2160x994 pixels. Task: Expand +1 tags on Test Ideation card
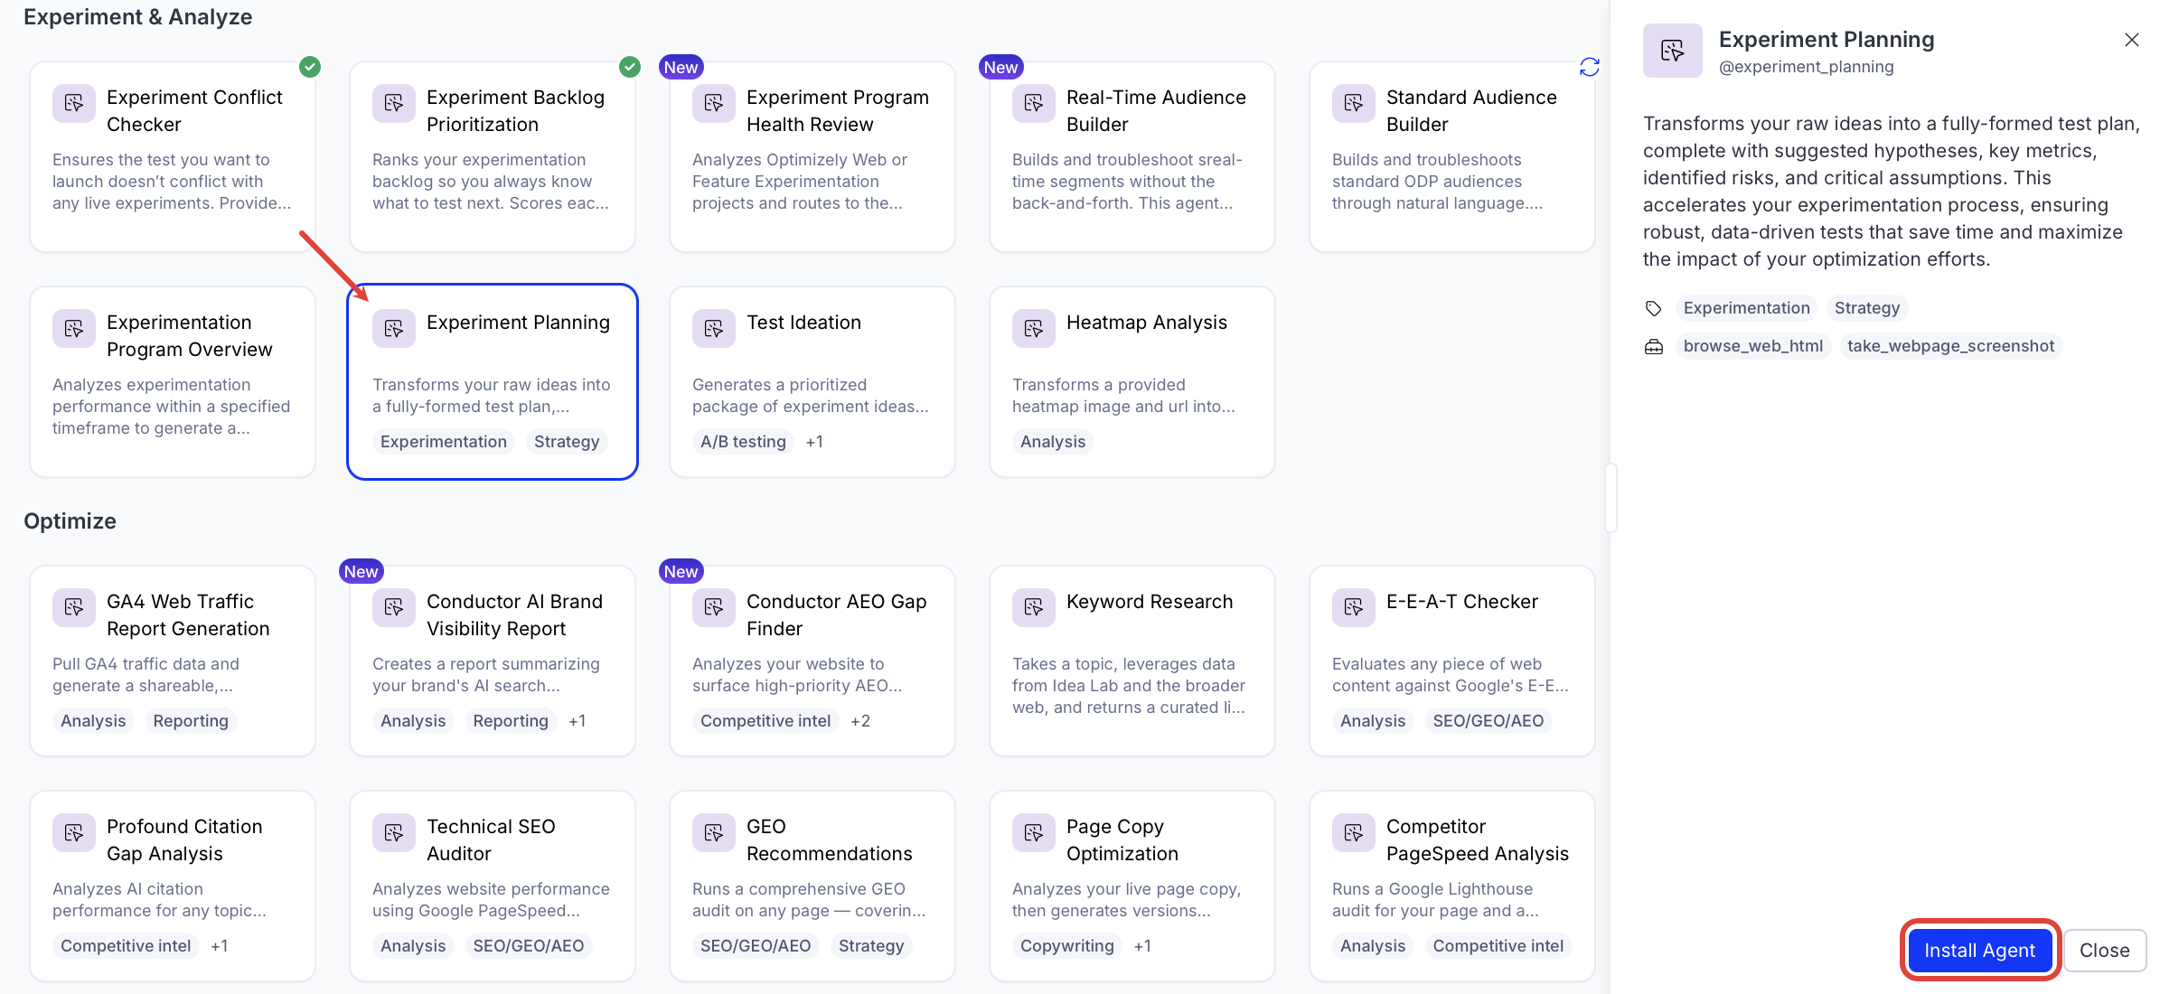814,442
